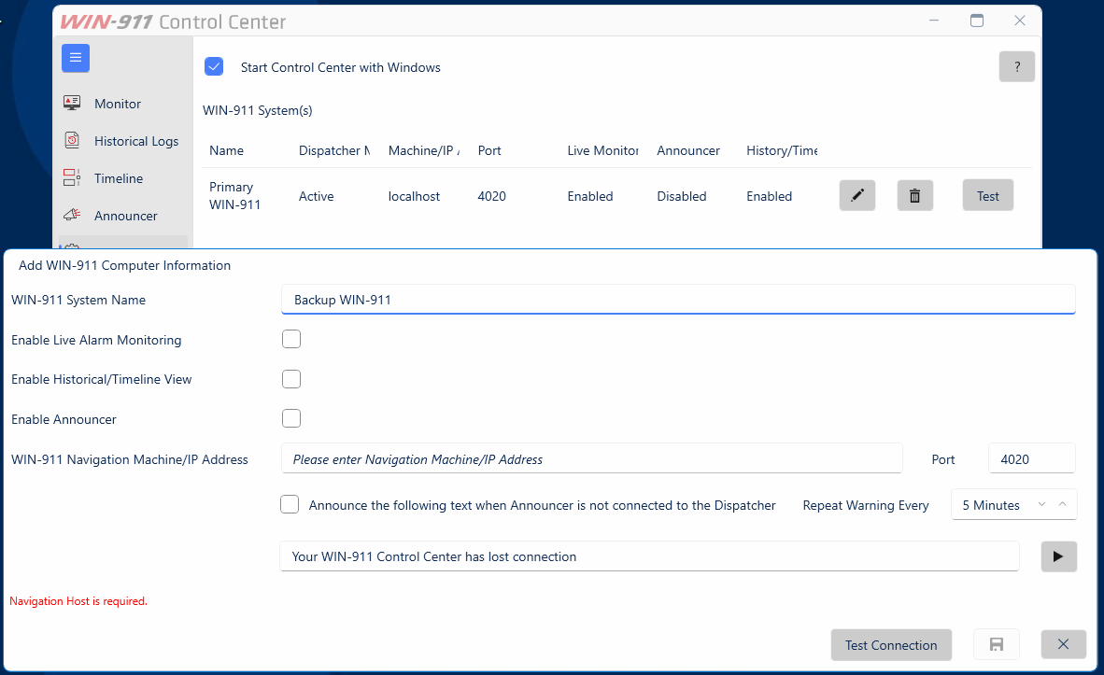
Task: Click the Test Connection button
Action: (891, 644)
